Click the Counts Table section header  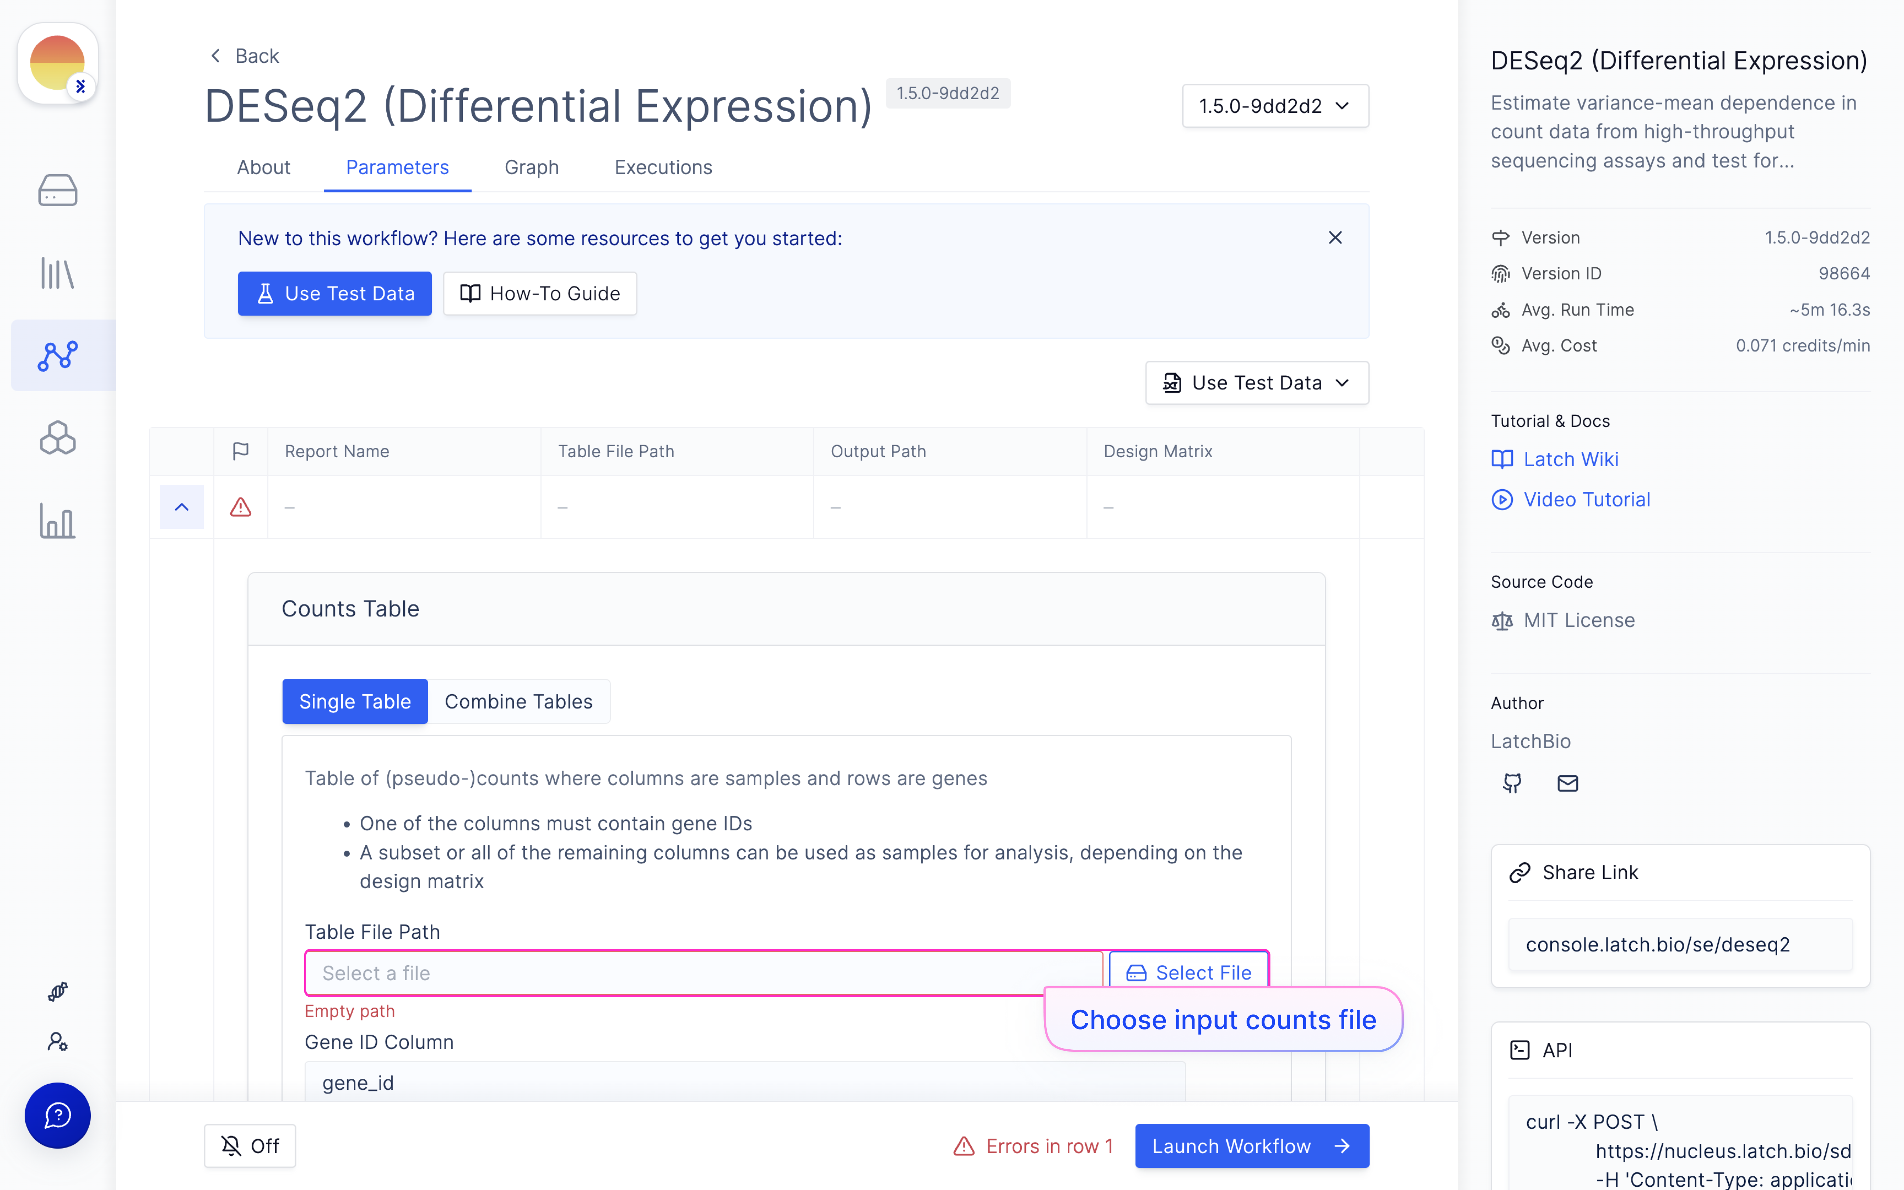tap(786, 609)
